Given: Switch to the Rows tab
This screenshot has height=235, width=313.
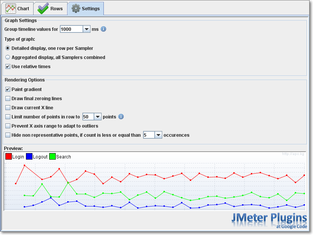Looking at the screenshot, I should tap(50, 8).
